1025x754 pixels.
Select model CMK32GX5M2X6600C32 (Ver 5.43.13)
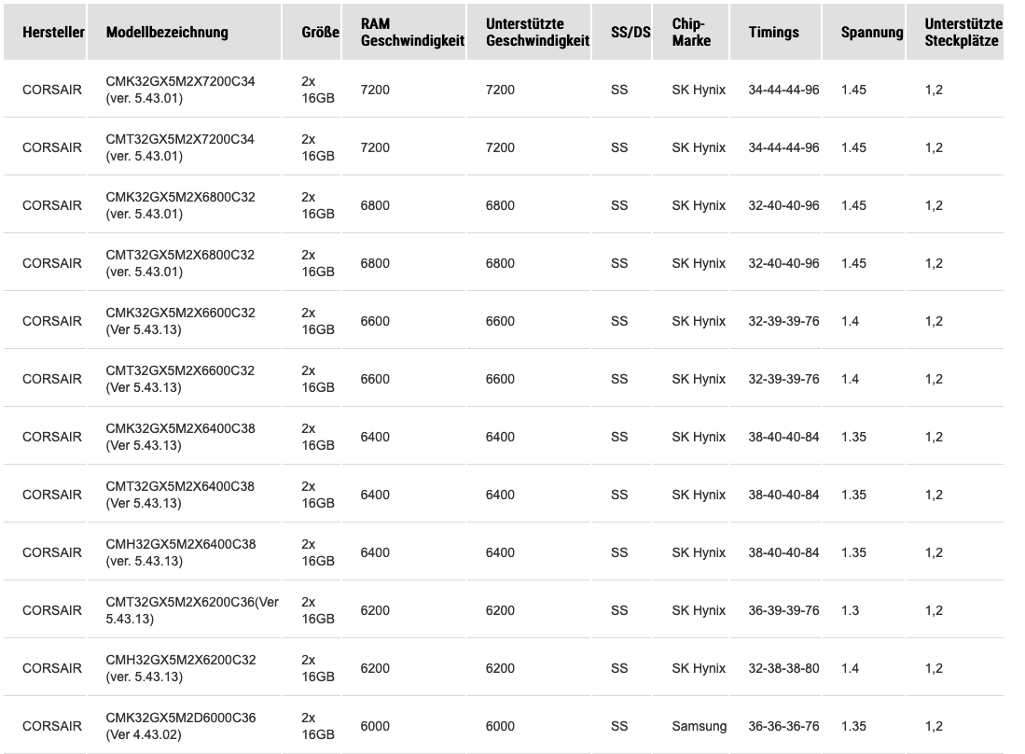[x=180, y=321]
